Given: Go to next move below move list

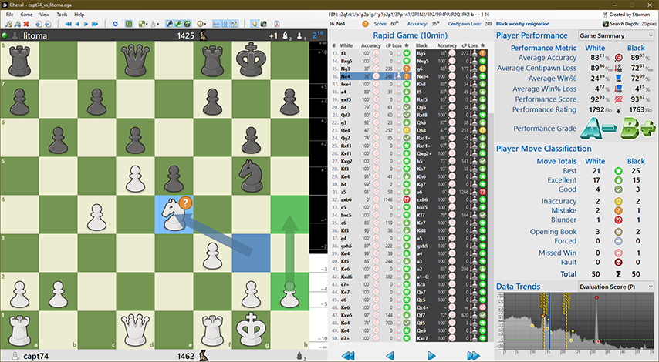Looking at the screenshot, I should click(x=432, y=355).
